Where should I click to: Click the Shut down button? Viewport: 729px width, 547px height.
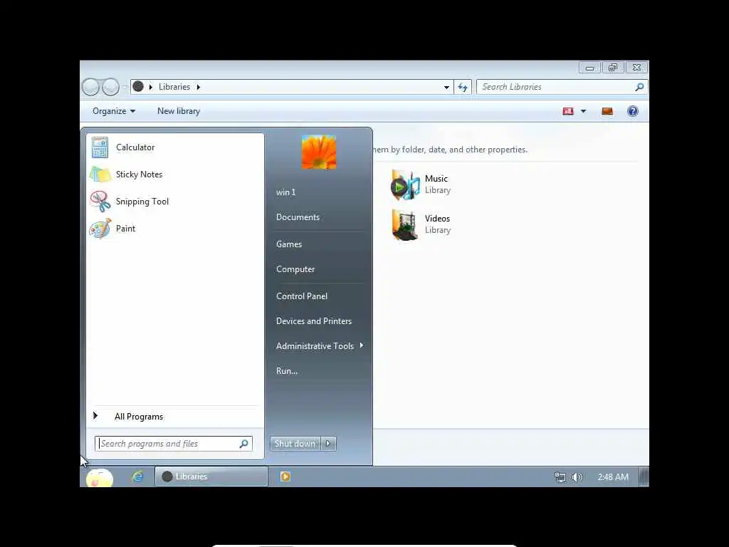click(295, 444)
